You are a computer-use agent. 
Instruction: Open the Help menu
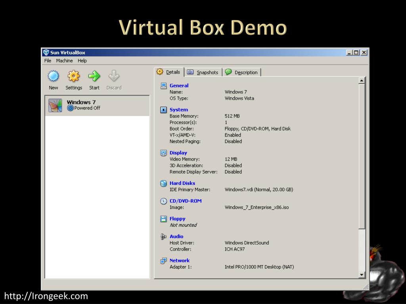[x=82, y=61]
